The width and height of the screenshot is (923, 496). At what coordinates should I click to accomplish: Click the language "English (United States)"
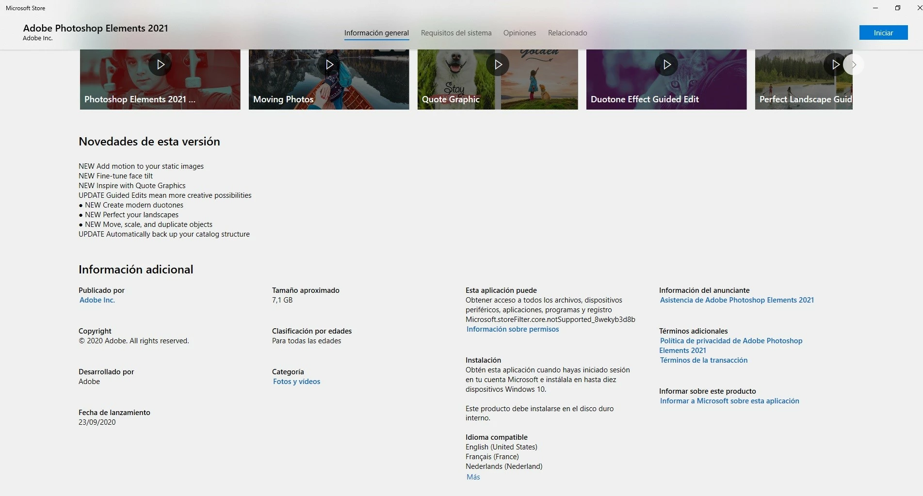[x=502, y=447]
